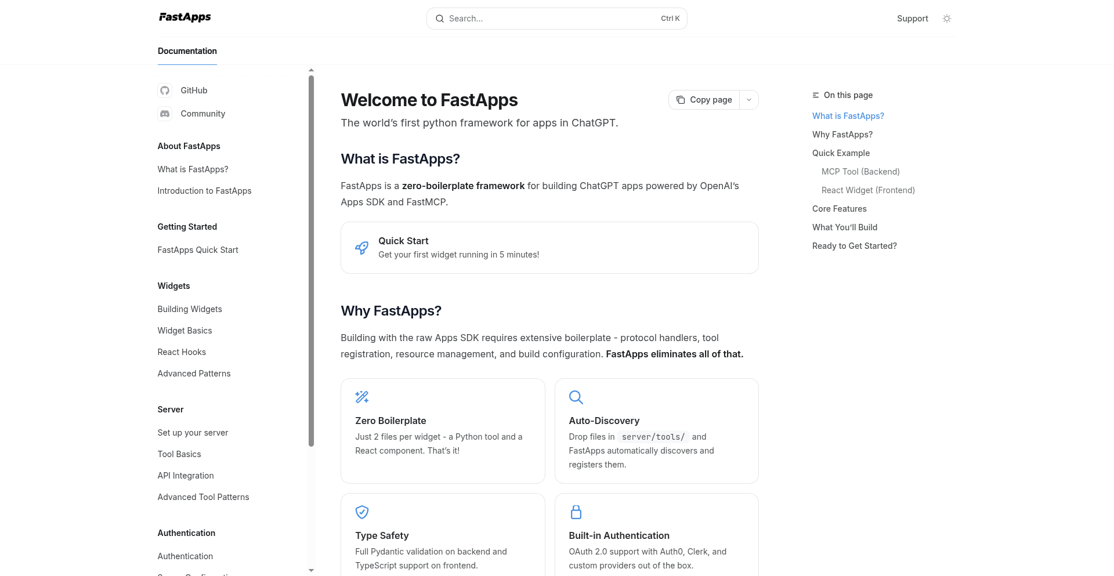1114x576 pixels.
Task: Open Widget Basics in the sidebar
Action: (185, 331)
